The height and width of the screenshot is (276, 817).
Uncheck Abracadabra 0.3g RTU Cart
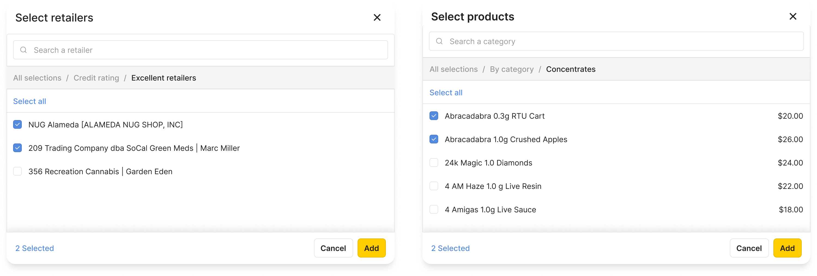[434, 116]
